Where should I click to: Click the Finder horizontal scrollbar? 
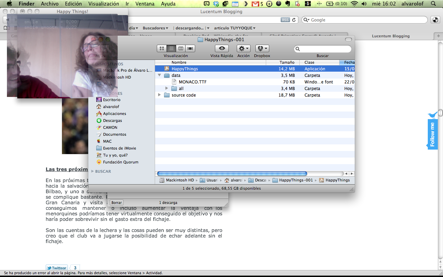(232, 173)
